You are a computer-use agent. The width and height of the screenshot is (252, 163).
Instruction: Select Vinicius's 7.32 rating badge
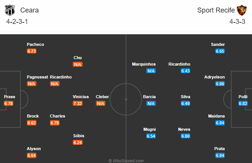click(x=78, y=103)
